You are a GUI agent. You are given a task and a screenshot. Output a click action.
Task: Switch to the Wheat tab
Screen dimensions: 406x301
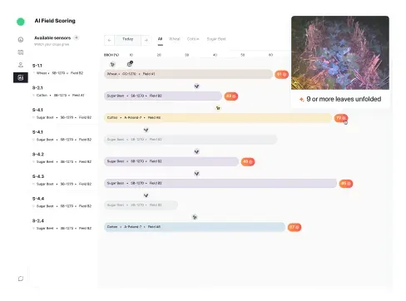coord(175,39)
